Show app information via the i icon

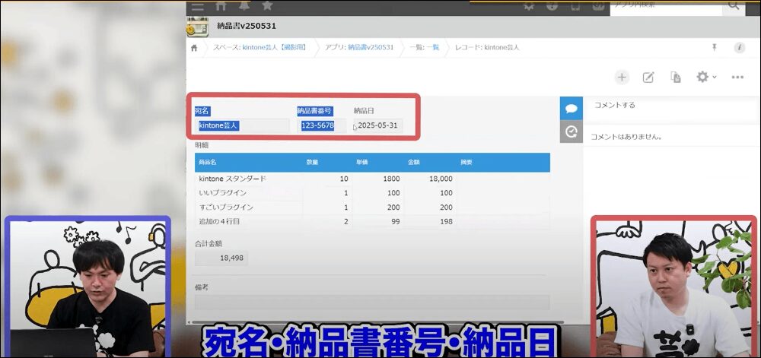pyautogui.click(x=739, y=47)
